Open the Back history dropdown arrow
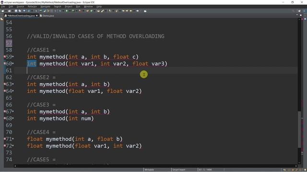The width and height of the screenshot is (307, 172). pyautogui.click(x=134, y=11)
